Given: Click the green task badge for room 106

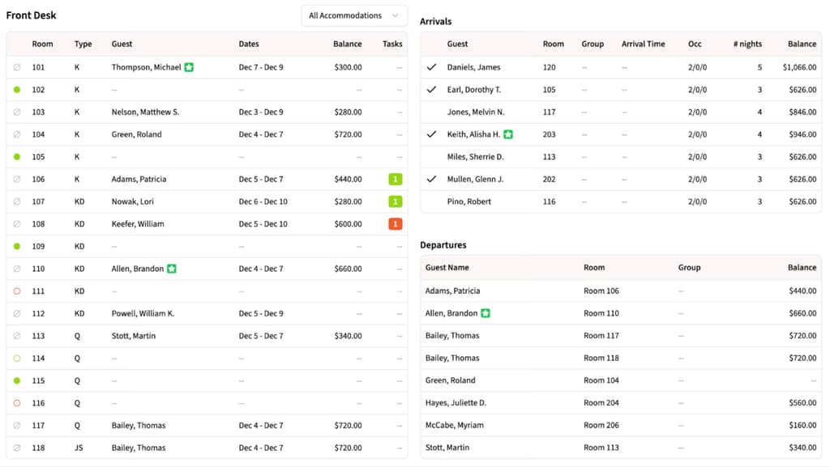Looking at the screenshot, I should [395, 179].
